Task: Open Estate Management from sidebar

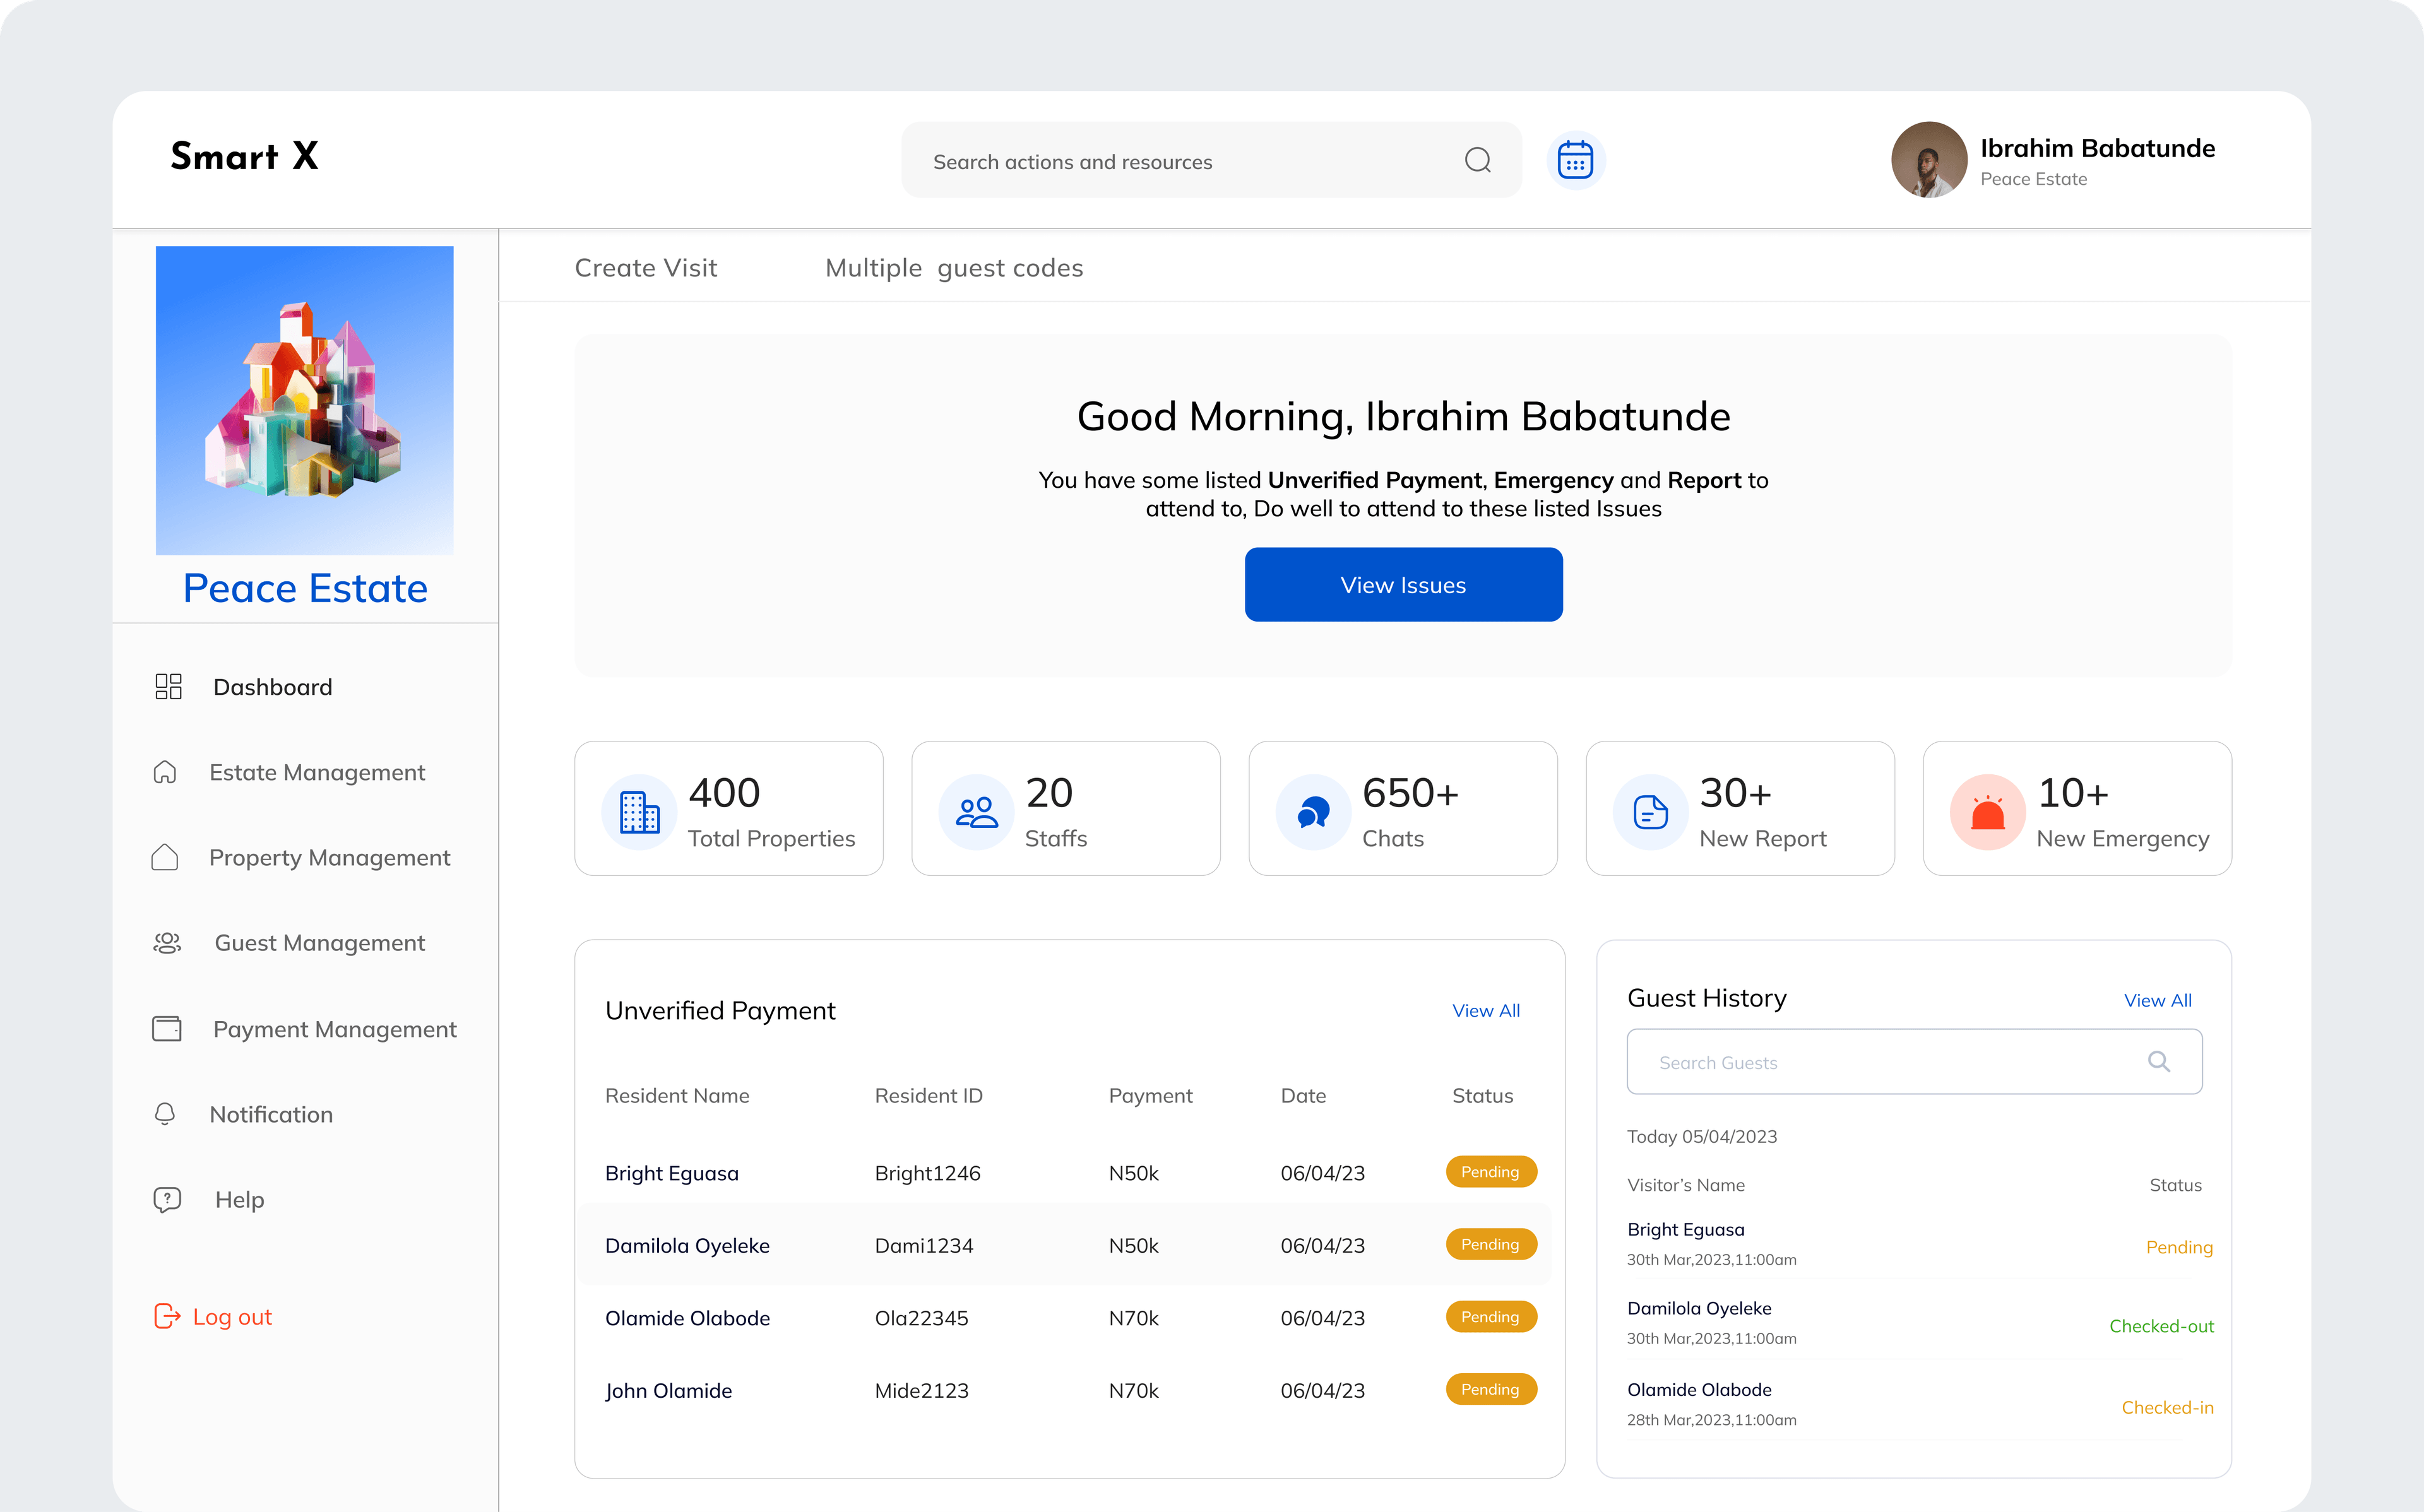Action: pyautogui.click(x=316, y=772)
